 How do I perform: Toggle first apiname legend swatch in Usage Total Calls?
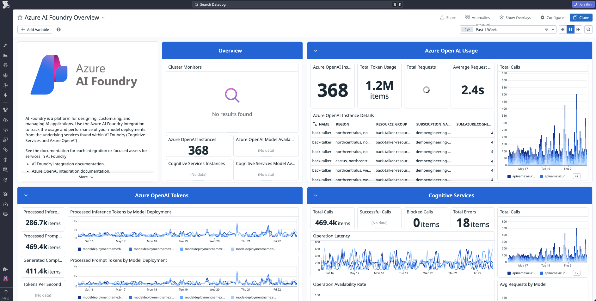(509, 176)
